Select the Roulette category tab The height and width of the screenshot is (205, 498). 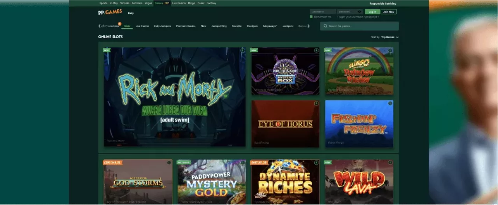coord(237,26)
